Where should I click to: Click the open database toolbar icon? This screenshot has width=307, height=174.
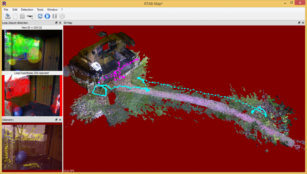tap(8, 16)
